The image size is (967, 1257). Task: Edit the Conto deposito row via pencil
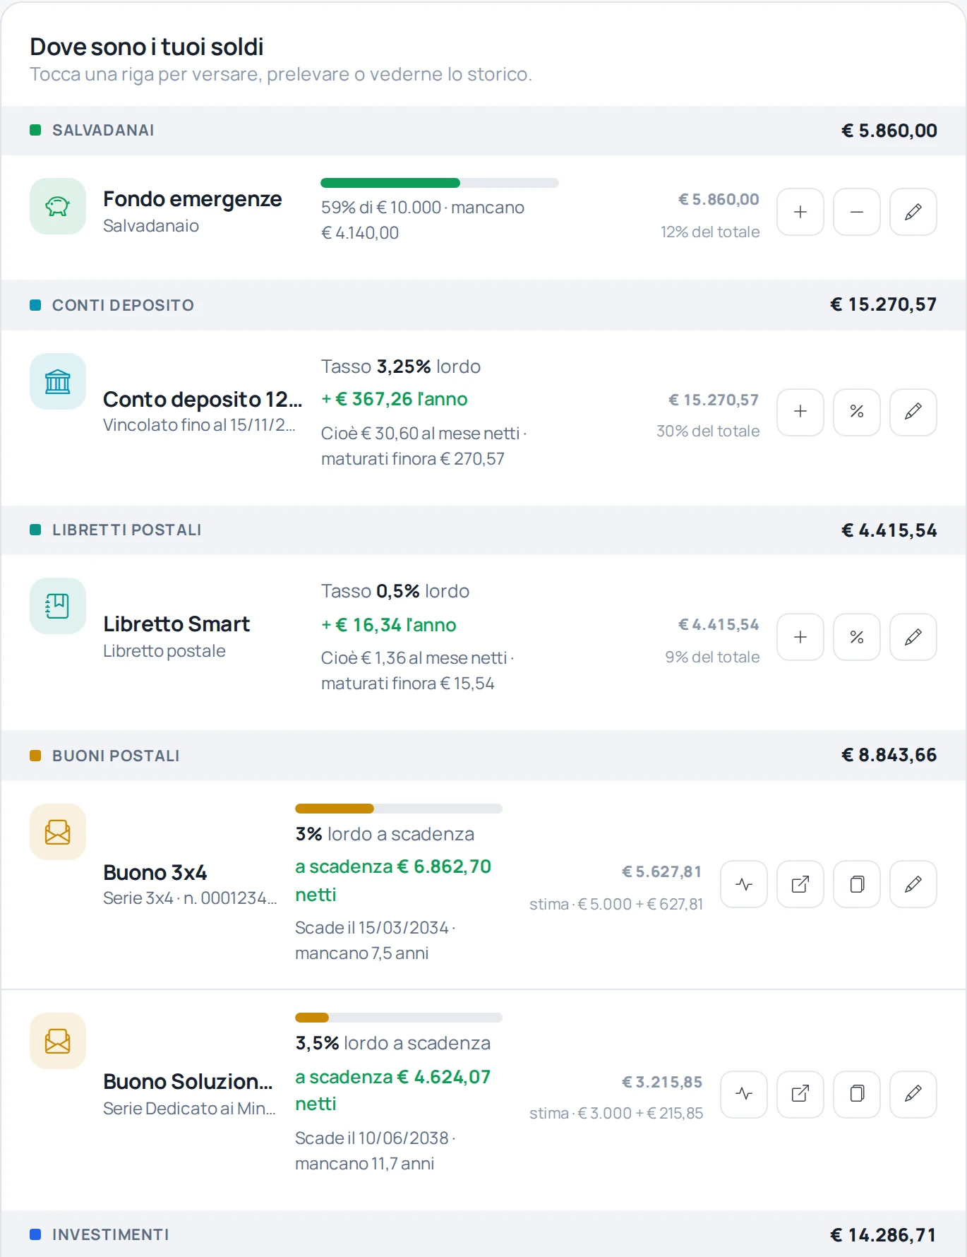pos(913,412)
